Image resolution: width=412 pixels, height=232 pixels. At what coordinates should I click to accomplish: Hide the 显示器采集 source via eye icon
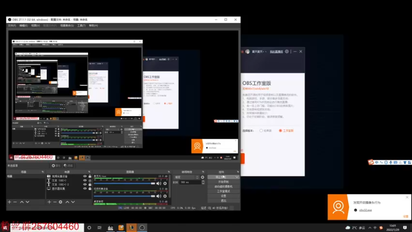coord(85,189)
